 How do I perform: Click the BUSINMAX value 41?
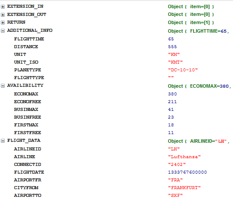tap(171, 110)
